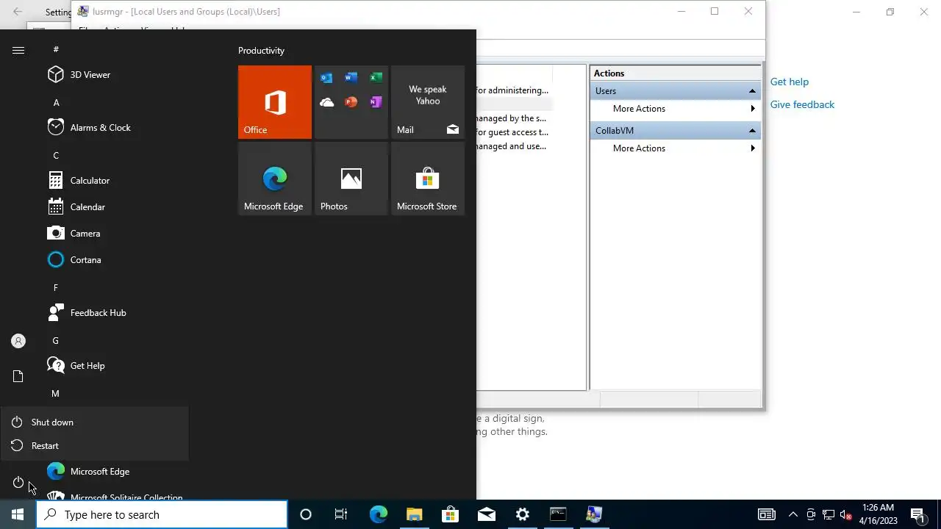Image resolution: width=941 pixels, height=529 pixels.
Task: Open the Microsoft Store tile
Action: pyautogui.click(x=428, y=179)
